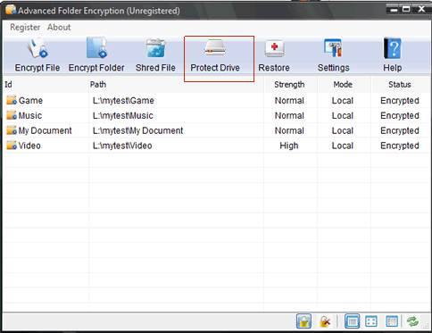Click the padlock with red X icon
Viewport: 432px width, 333px height.
(325, 321)
